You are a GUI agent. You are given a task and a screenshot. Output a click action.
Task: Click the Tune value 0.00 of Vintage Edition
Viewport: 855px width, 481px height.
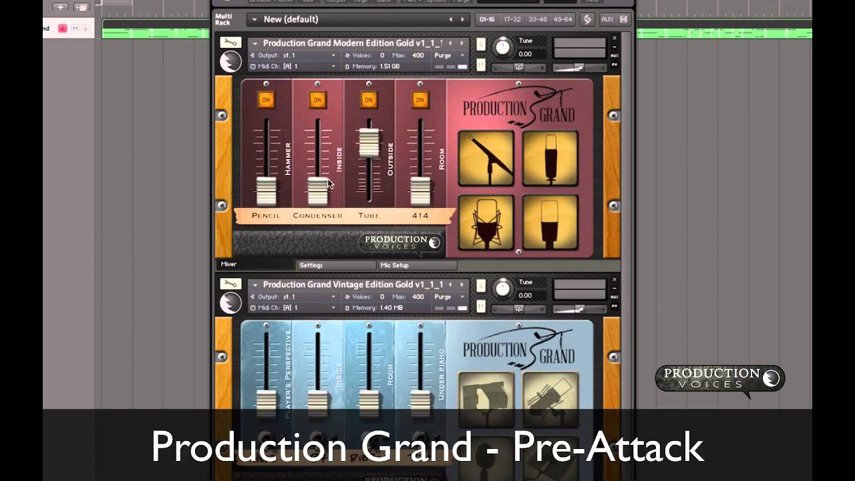pos(526,295)
